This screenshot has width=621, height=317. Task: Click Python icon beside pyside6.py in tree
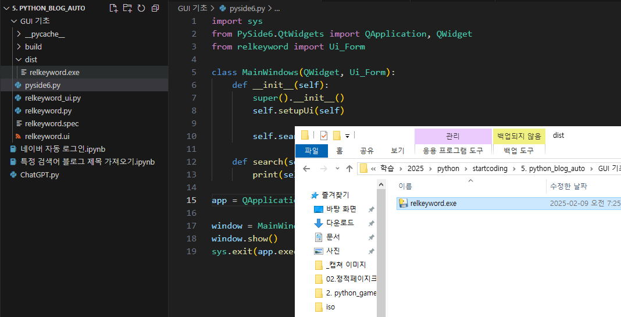click(x=18, y=85)
